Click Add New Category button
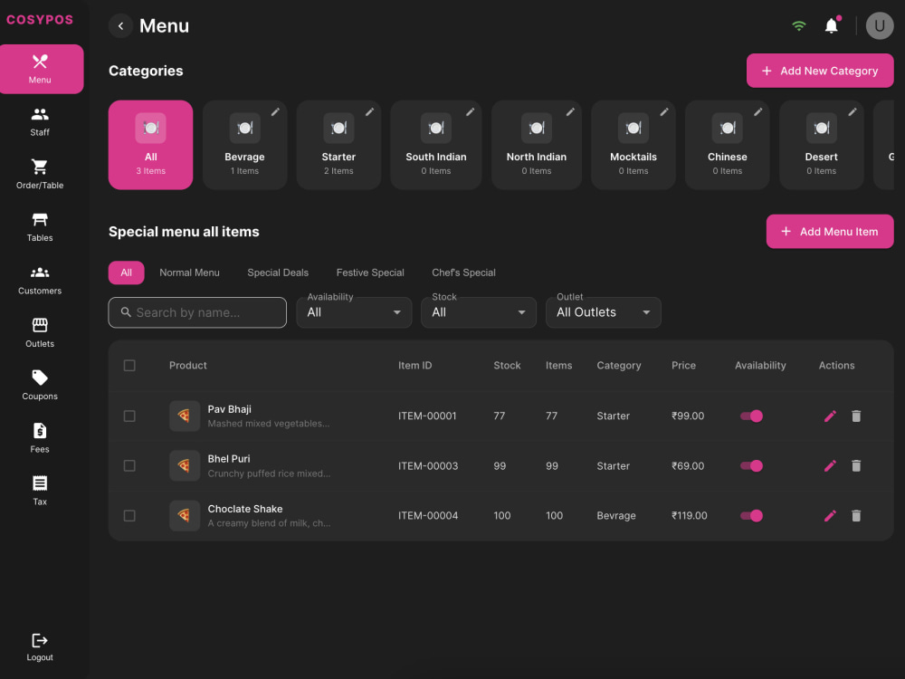This screenshot has width=905, height=679. point(820,71)
